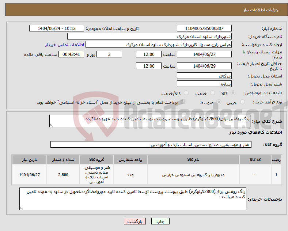
Task: Click the اطلاعات کالاهای مورد نیاز heading
Action: [255, 132]
